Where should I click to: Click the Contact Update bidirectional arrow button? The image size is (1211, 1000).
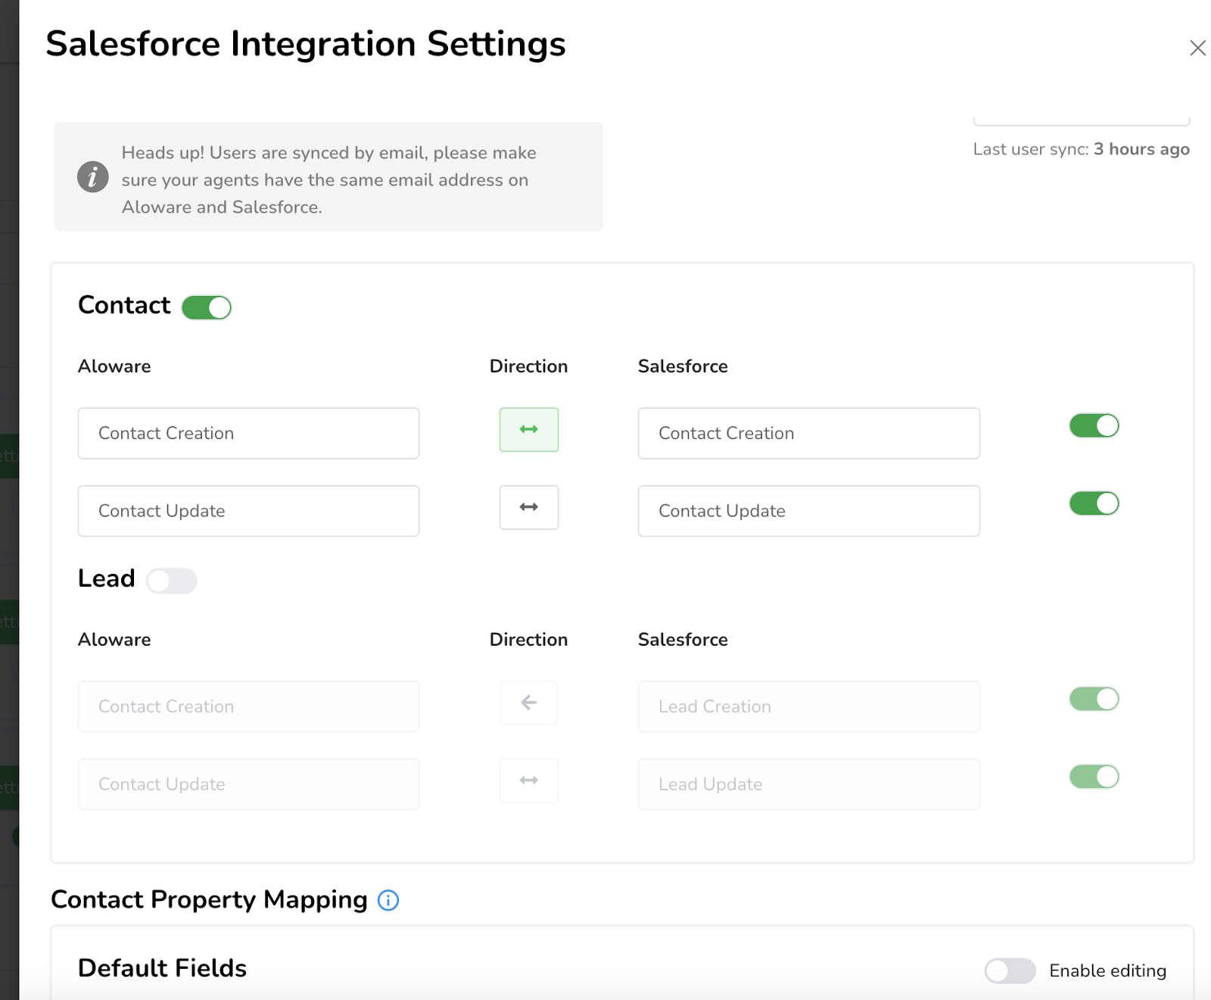529,507
